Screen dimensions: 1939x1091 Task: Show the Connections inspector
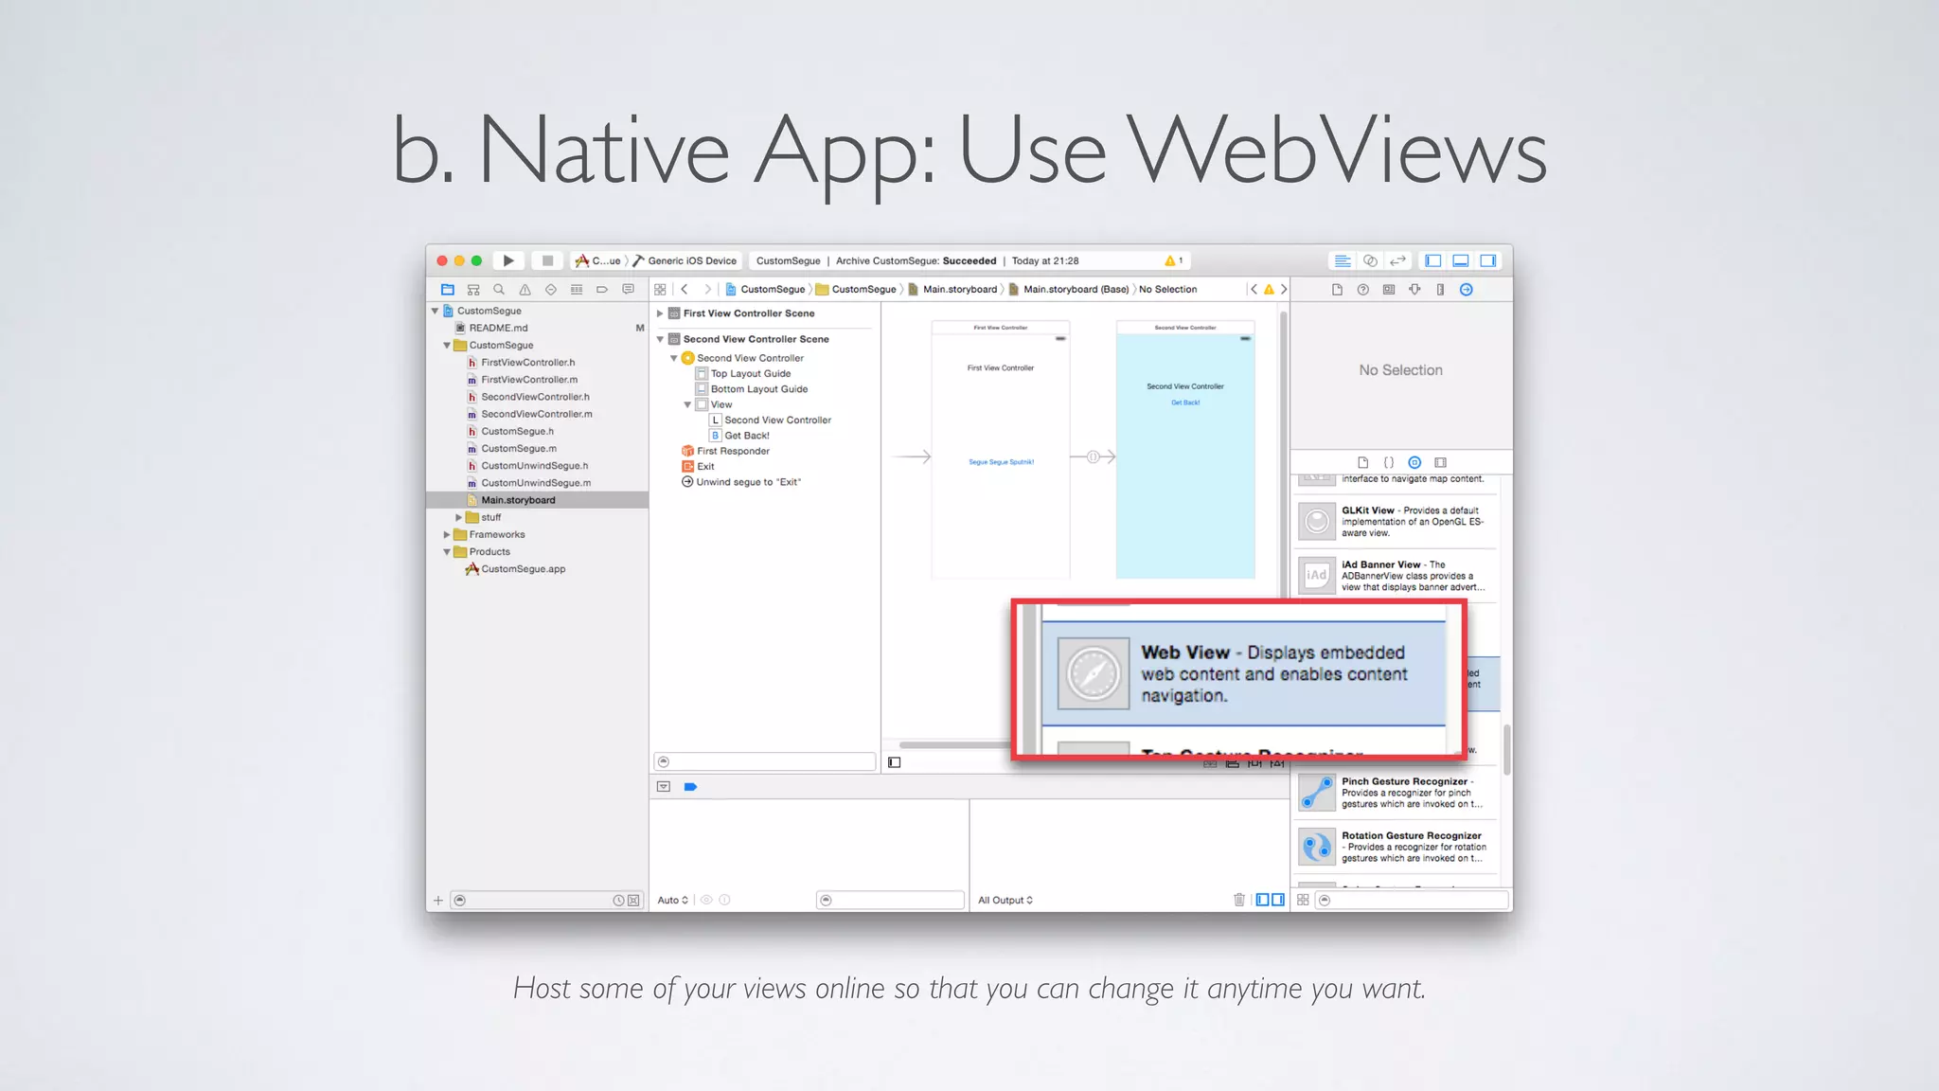pos(1467,290)
